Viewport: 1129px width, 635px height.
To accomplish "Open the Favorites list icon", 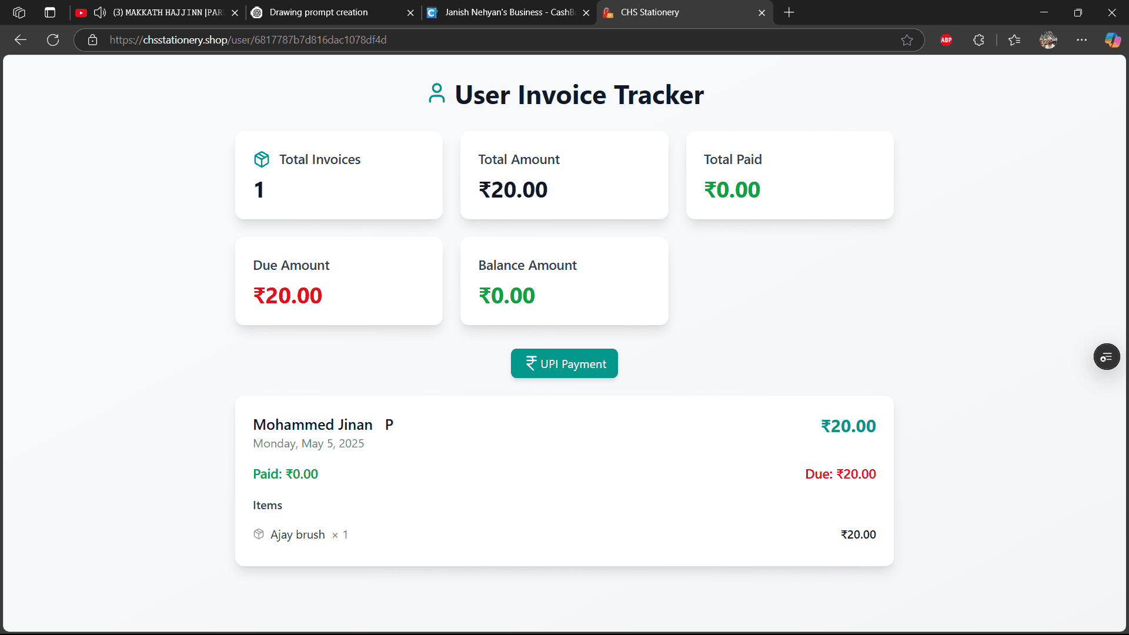I will 1014,40.
